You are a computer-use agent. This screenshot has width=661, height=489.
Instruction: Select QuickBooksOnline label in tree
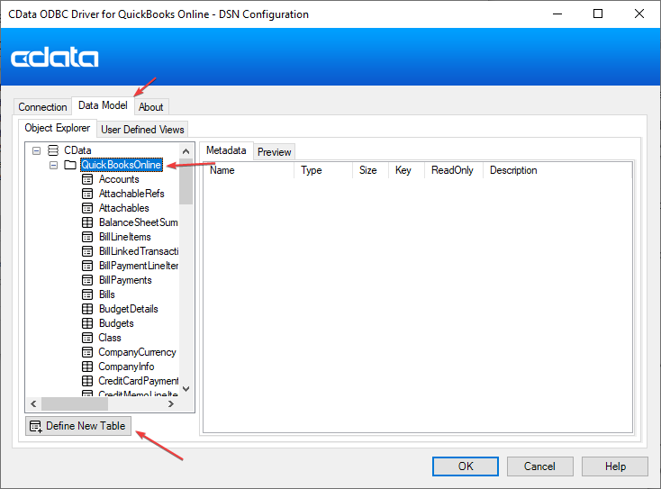122,165
